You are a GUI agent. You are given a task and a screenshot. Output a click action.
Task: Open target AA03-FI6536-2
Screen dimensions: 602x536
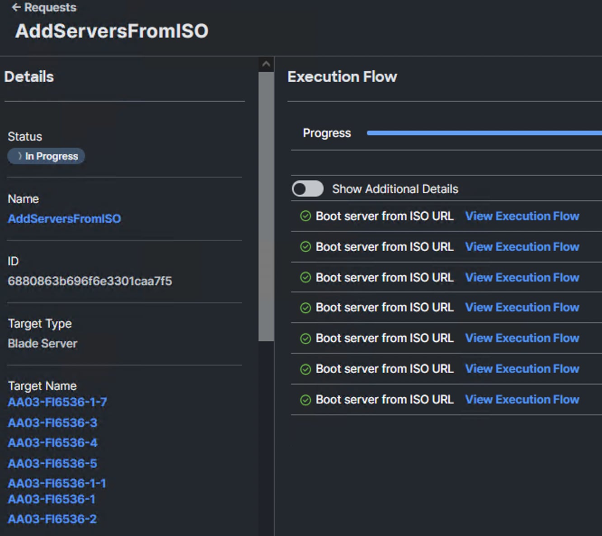pyautogui.click(x=52, y=519)
